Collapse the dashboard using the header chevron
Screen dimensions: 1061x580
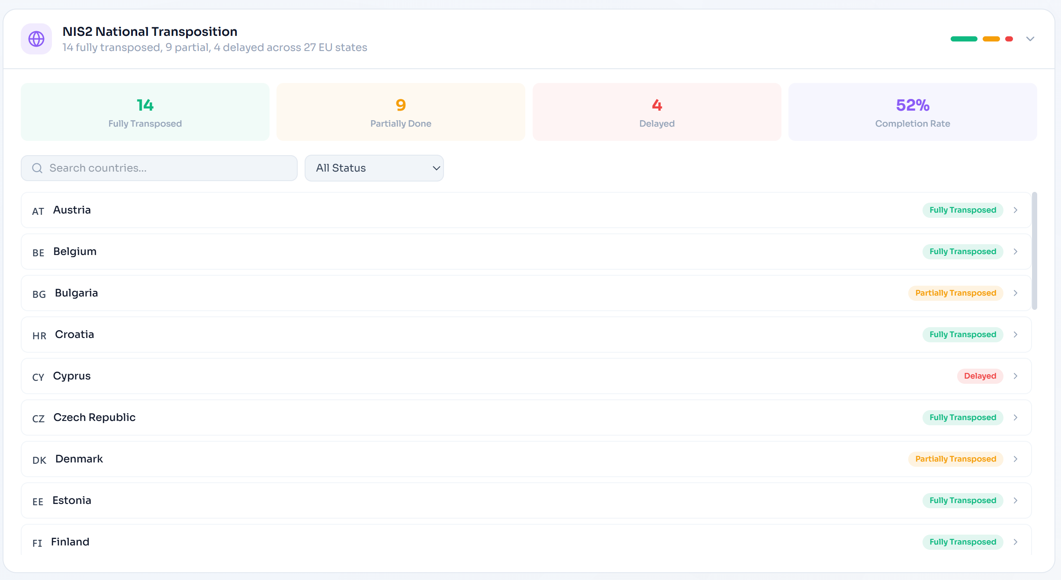(1030, 39)
